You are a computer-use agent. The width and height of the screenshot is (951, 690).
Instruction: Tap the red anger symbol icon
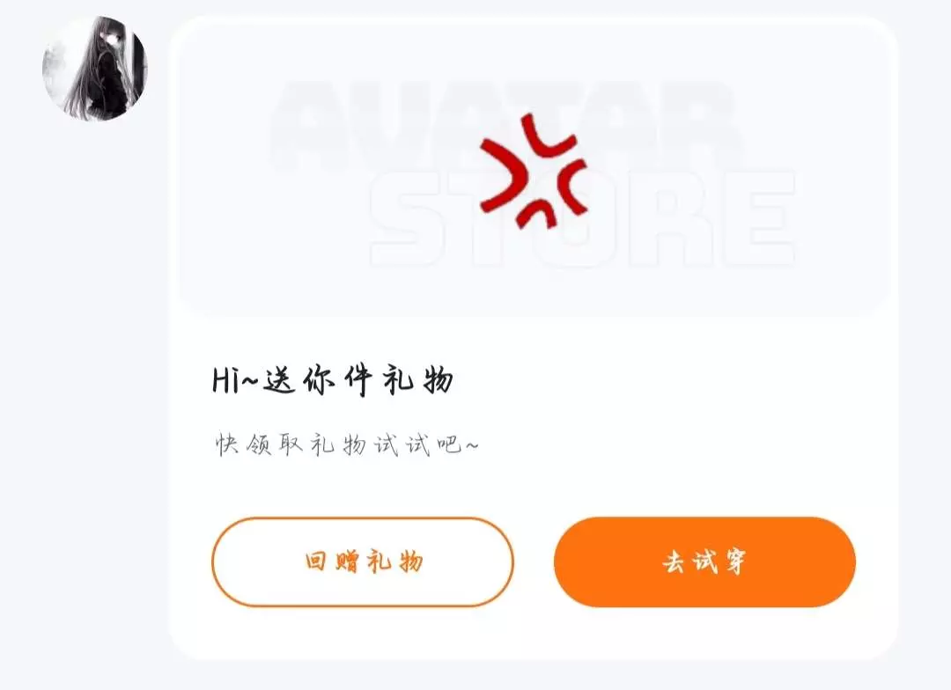click(x=534, y=171)
